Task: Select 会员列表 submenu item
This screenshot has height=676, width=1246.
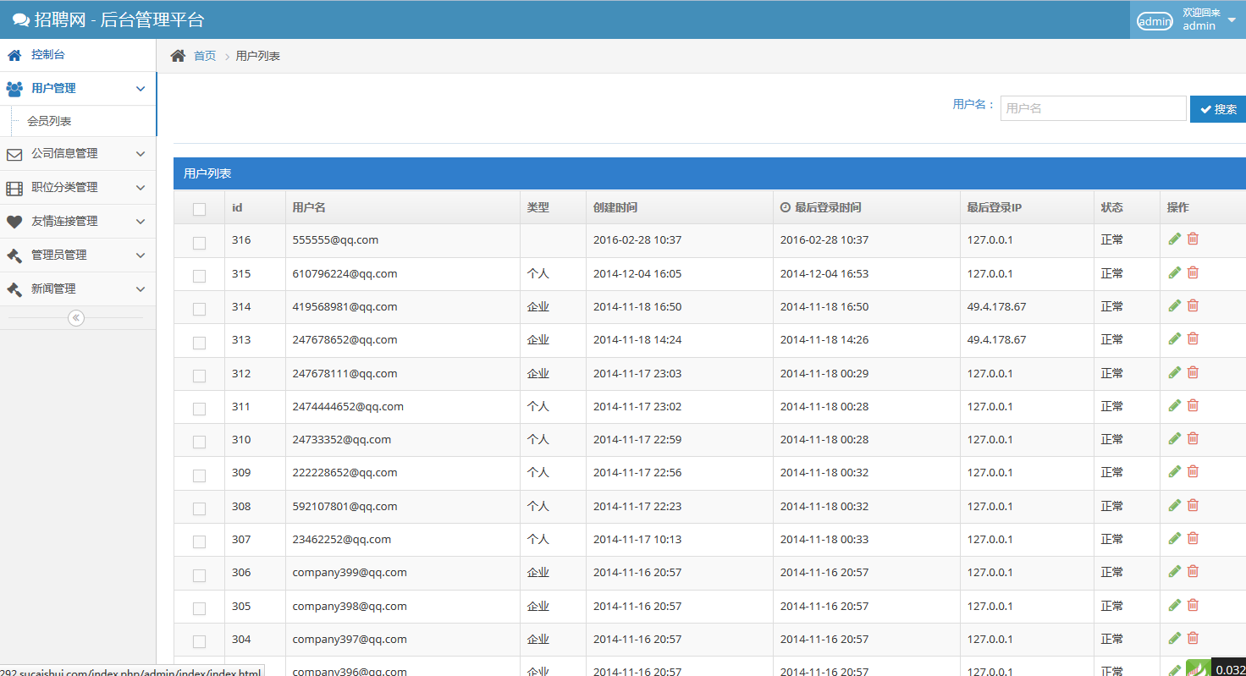Action: click(49, 122)
